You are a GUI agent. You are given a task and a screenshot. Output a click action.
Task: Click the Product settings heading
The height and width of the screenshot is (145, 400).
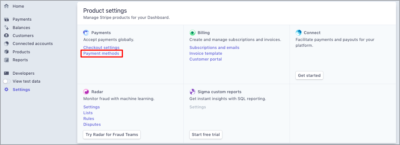(x=105, y=11)
